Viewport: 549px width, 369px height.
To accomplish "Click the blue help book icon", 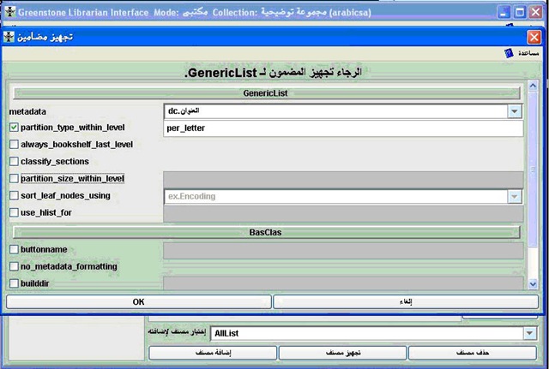I will 509,53.
